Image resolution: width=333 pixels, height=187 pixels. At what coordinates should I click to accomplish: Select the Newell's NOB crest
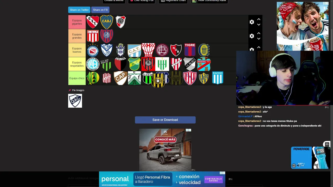click(176, 50)
